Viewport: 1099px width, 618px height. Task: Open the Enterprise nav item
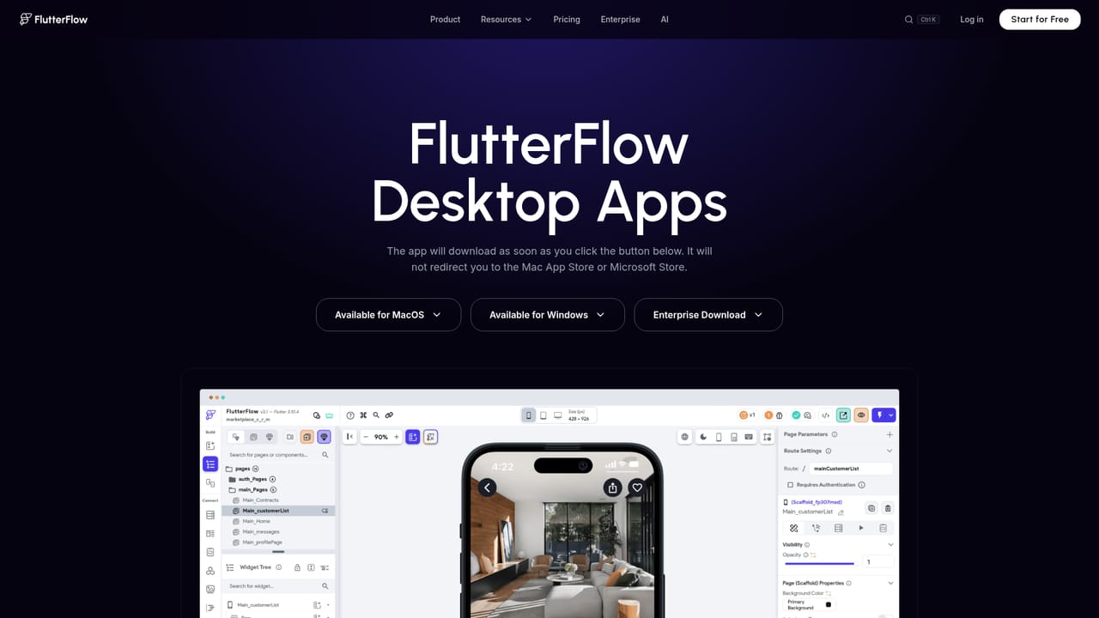pyautogui.click(x=621, y=19)
